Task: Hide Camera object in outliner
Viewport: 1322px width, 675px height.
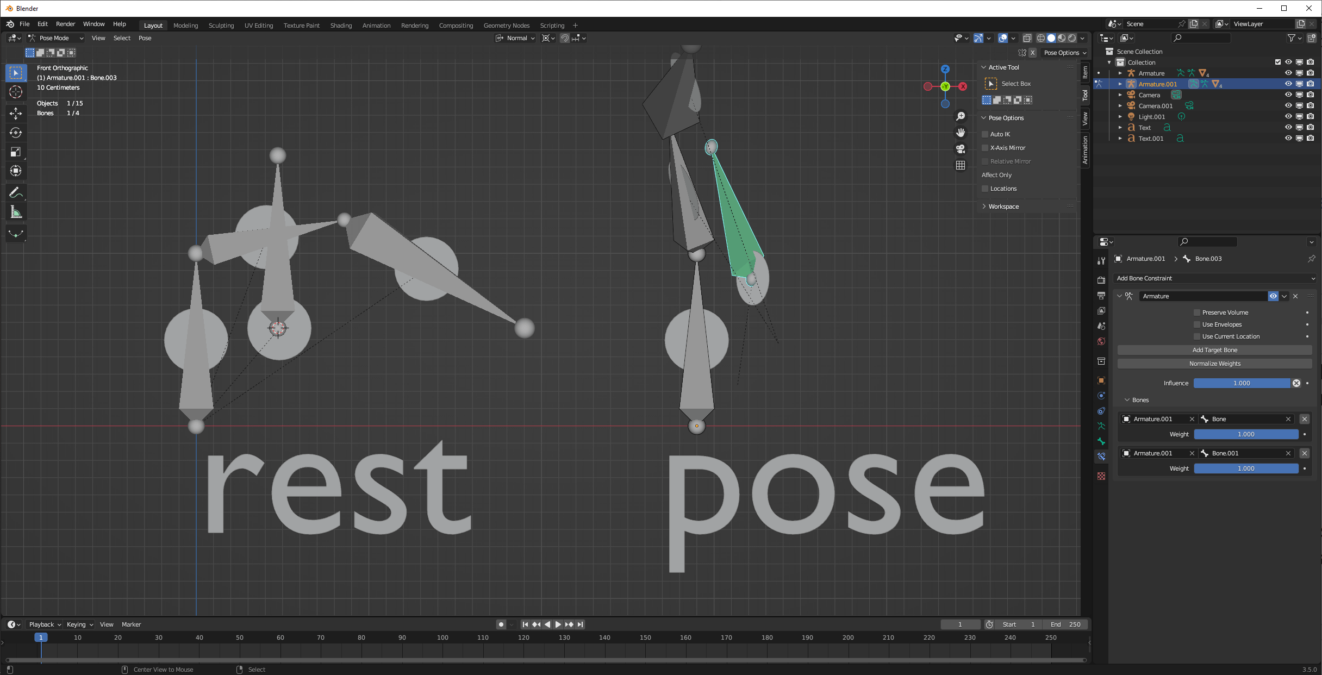Action: 1288,95
